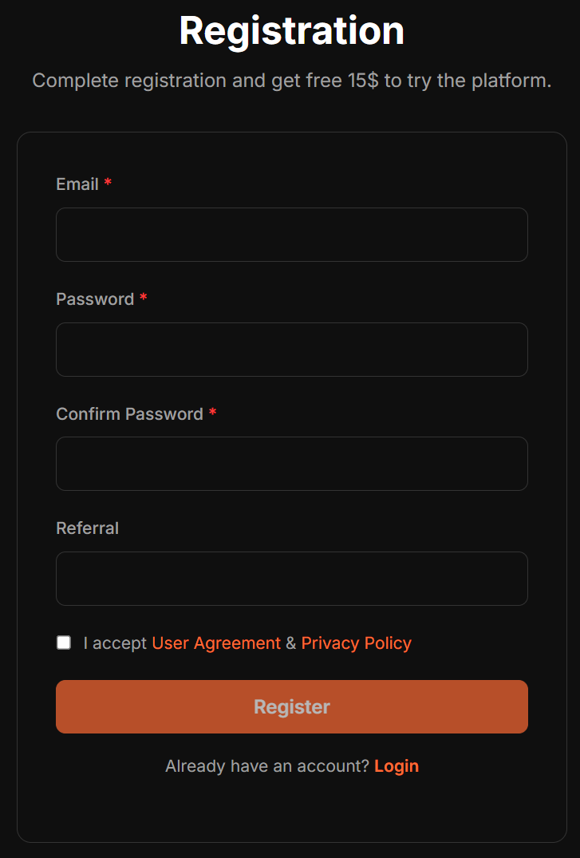Click inside the Password input field
The image size is (580, 858).
point(291,349)
